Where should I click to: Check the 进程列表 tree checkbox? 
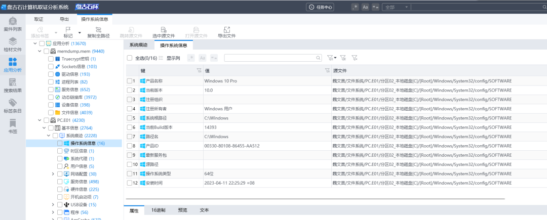51,82
